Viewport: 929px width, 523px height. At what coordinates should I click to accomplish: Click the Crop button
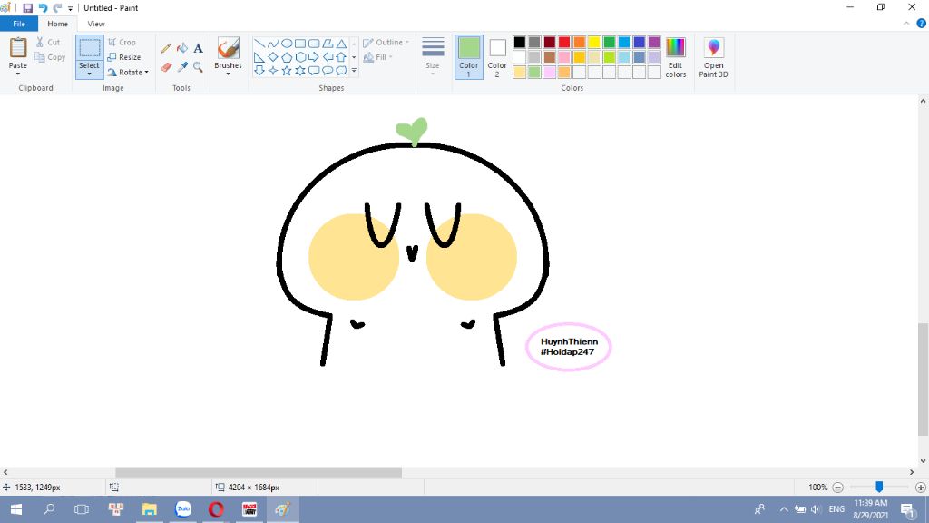122,42
